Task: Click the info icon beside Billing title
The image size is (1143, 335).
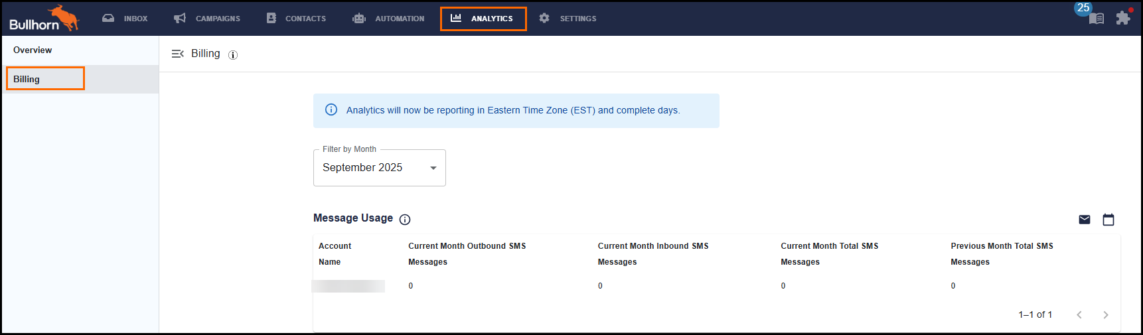Action: tap(233, 55)
